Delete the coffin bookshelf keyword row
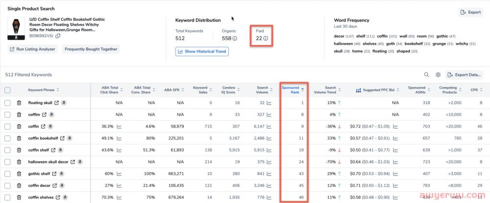490x203 pixels. pyautogui.click(x=19, y=138)
